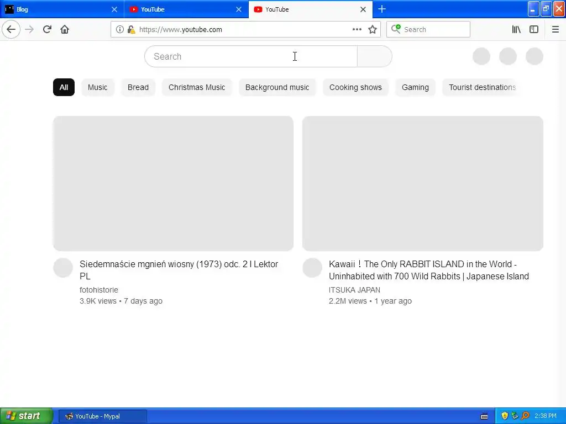The width and height of the screenshot is (566, 424).
Task: Open Siedemnaście mgnień wiosny video title
Action: click(x=179, y=270)
